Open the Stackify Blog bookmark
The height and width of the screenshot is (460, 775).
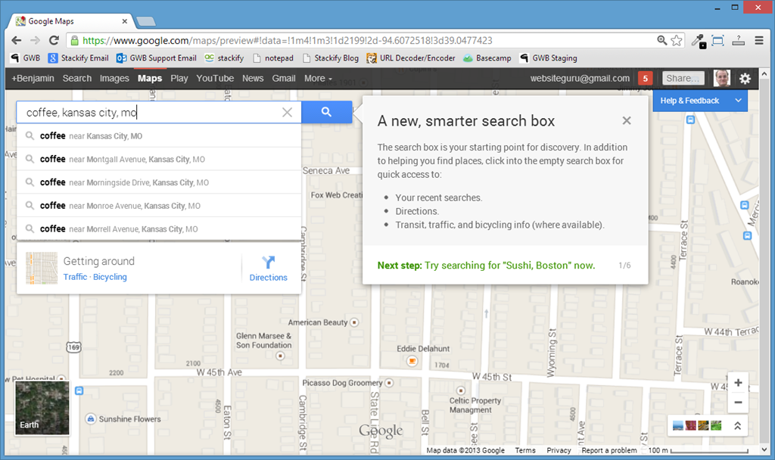click(330, 57)
